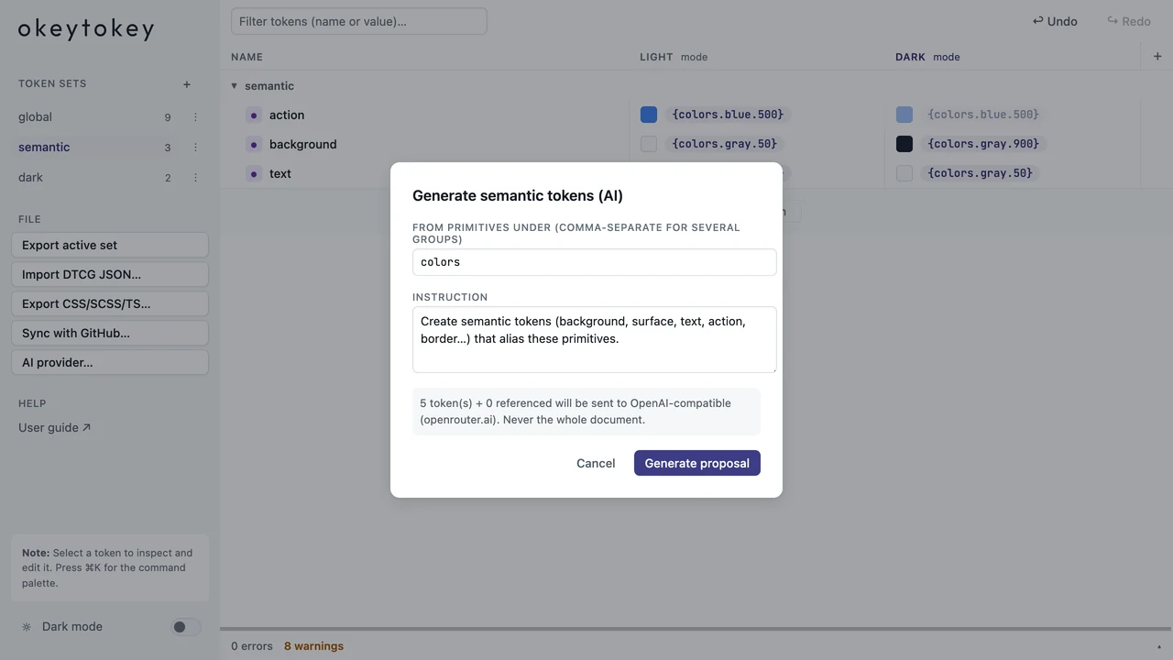This screenshot has height=660, width=1173.
Task: Click the text token type icon
Action: click(x=254, y=173)
